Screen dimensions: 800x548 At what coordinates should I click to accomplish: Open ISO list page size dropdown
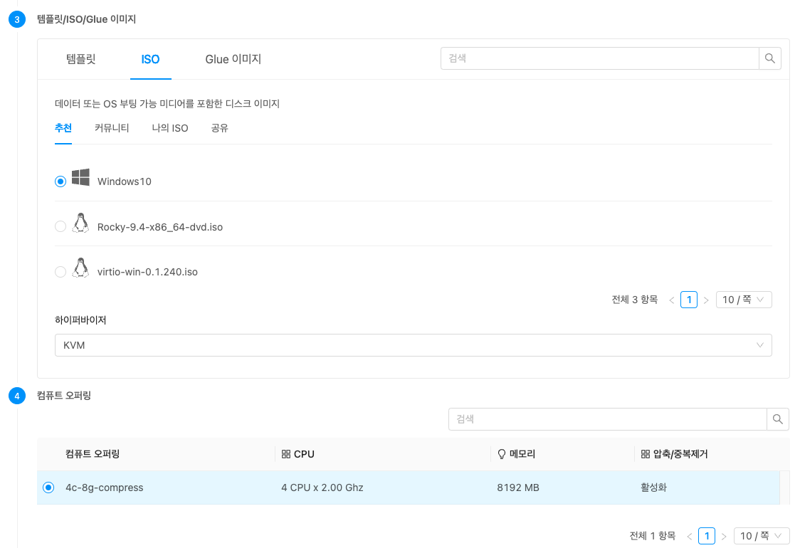pos(744,300)
